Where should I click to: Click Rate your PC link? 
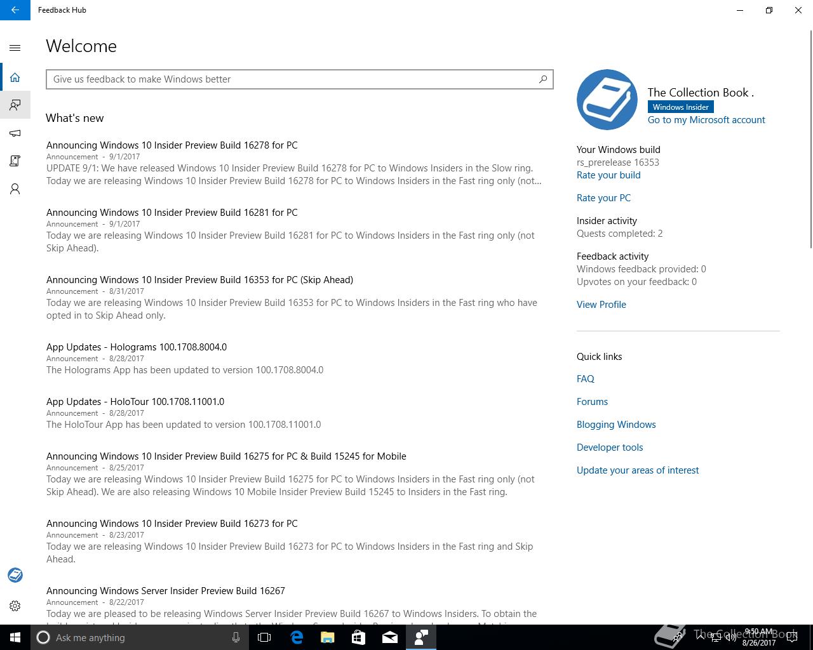point(603,198)
